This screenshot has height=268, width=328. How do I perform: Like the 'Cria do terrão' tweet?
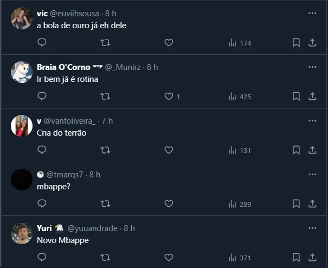(x=169, y=150)
